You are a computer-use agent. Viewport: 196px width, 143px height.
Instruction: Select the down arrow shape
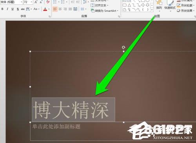[x=147, y=5]
